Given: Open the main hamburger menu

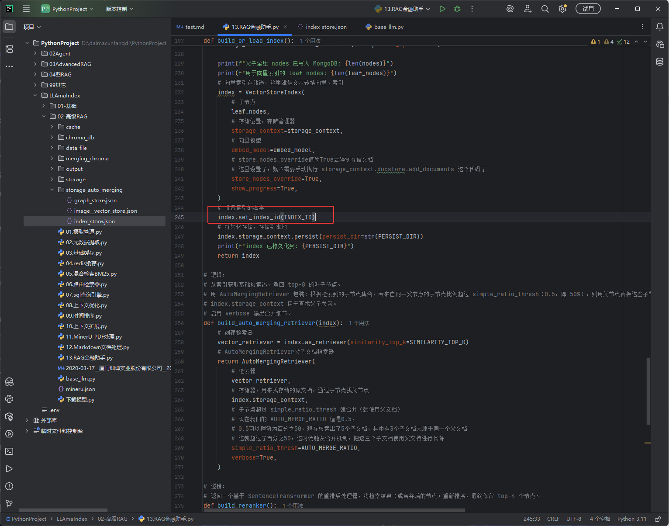Looking at the screenshot, I should tap(26, 9).
